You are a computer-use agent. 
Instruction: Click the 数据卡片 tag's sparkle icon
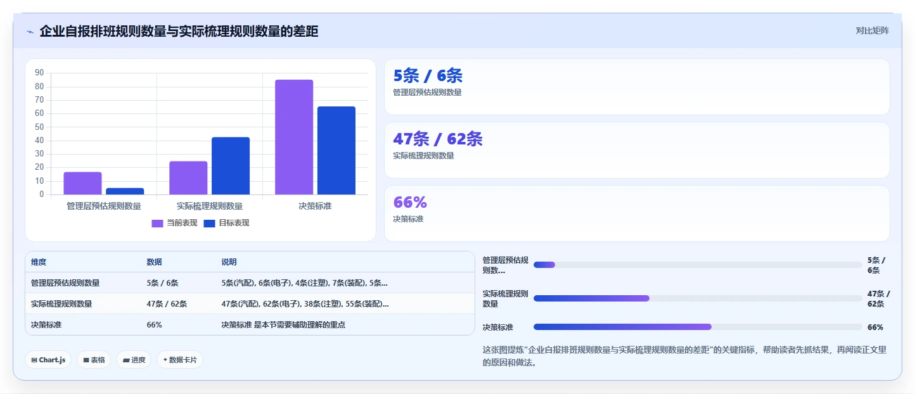[165, 360]
